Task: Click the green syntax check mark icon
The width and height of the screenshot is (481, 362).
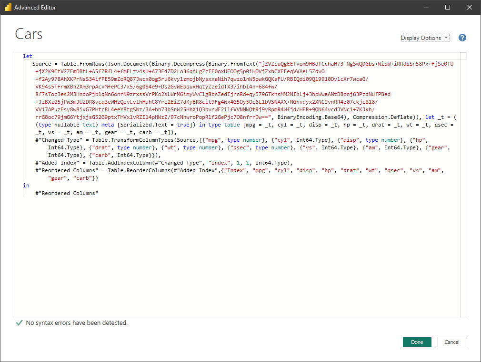Action: [19, 323]
